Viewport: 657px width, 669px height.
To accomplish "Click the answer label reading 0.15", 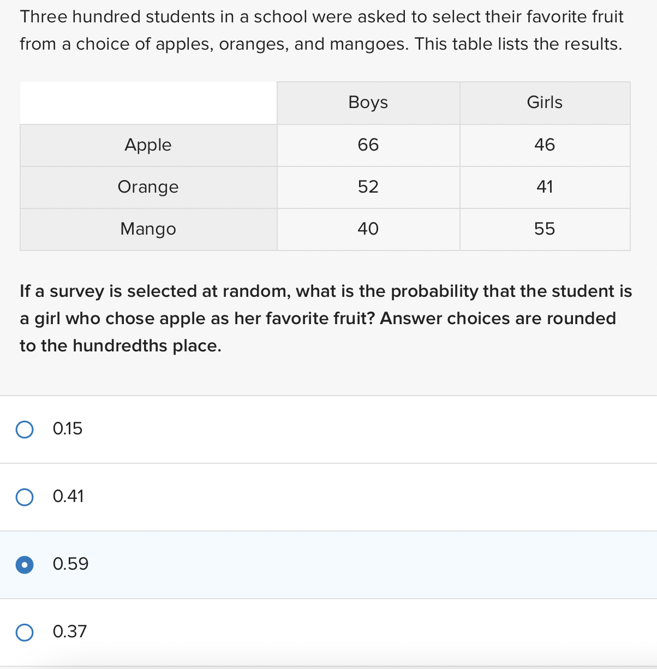I will pos(68,429).
